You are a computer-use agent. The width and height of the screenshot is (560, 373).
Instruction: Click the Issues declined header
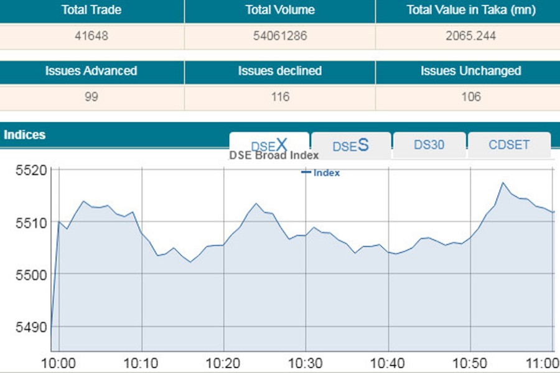coord(279,71)
